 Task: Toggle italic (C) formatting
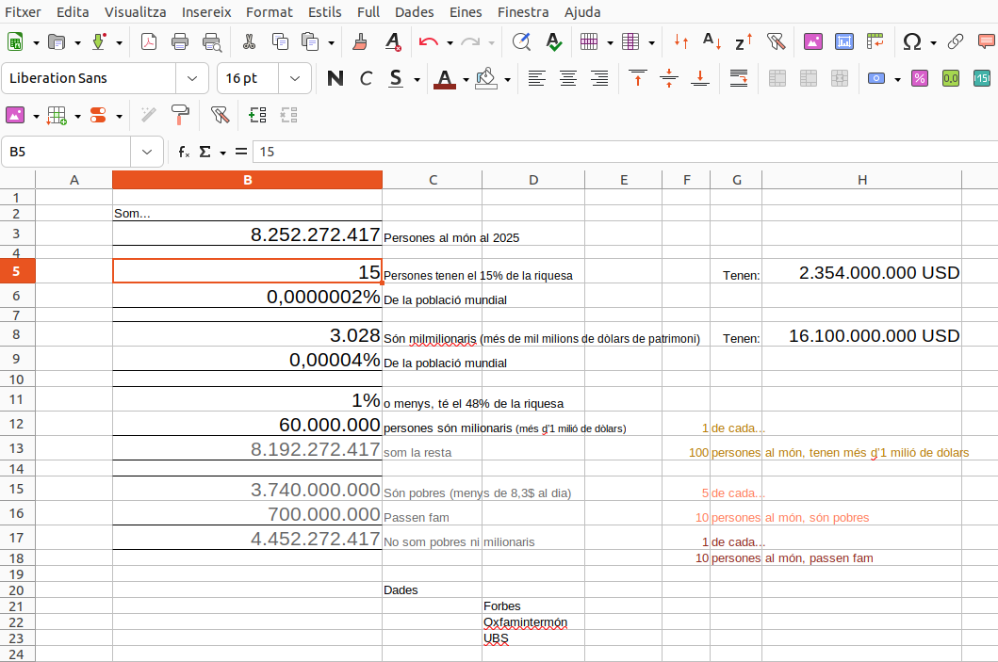[366, 79]
